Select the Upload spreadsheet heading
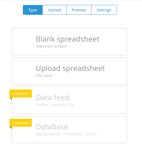Viewport: 142px width, 153px height. click(x=70, y=68)
